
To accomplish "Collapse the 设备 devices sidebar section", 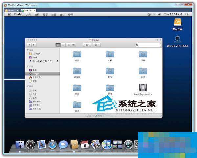I will coord(28,50).
